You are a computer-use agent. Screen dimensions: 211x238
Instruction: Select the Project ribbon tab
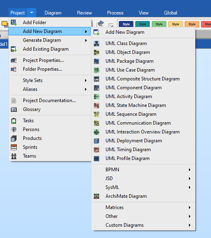pos(18,13)
